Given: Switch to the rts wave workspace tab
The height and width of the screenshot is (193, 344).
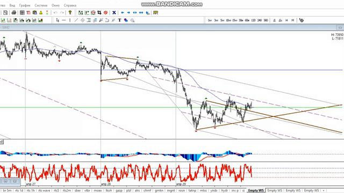Looking at the screenshot, I should pos(44,190).
